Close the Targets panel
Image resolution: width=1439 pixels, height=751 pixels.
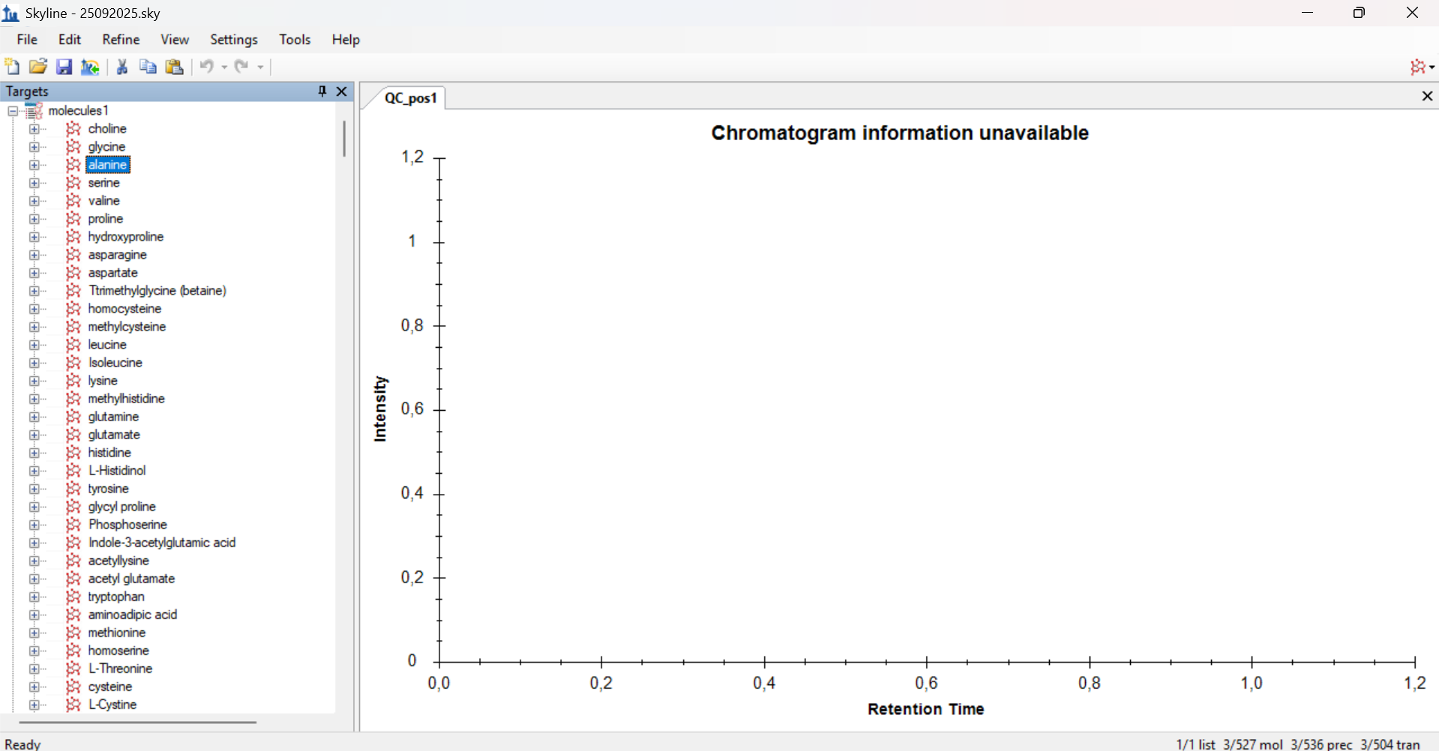pos(342,91)
